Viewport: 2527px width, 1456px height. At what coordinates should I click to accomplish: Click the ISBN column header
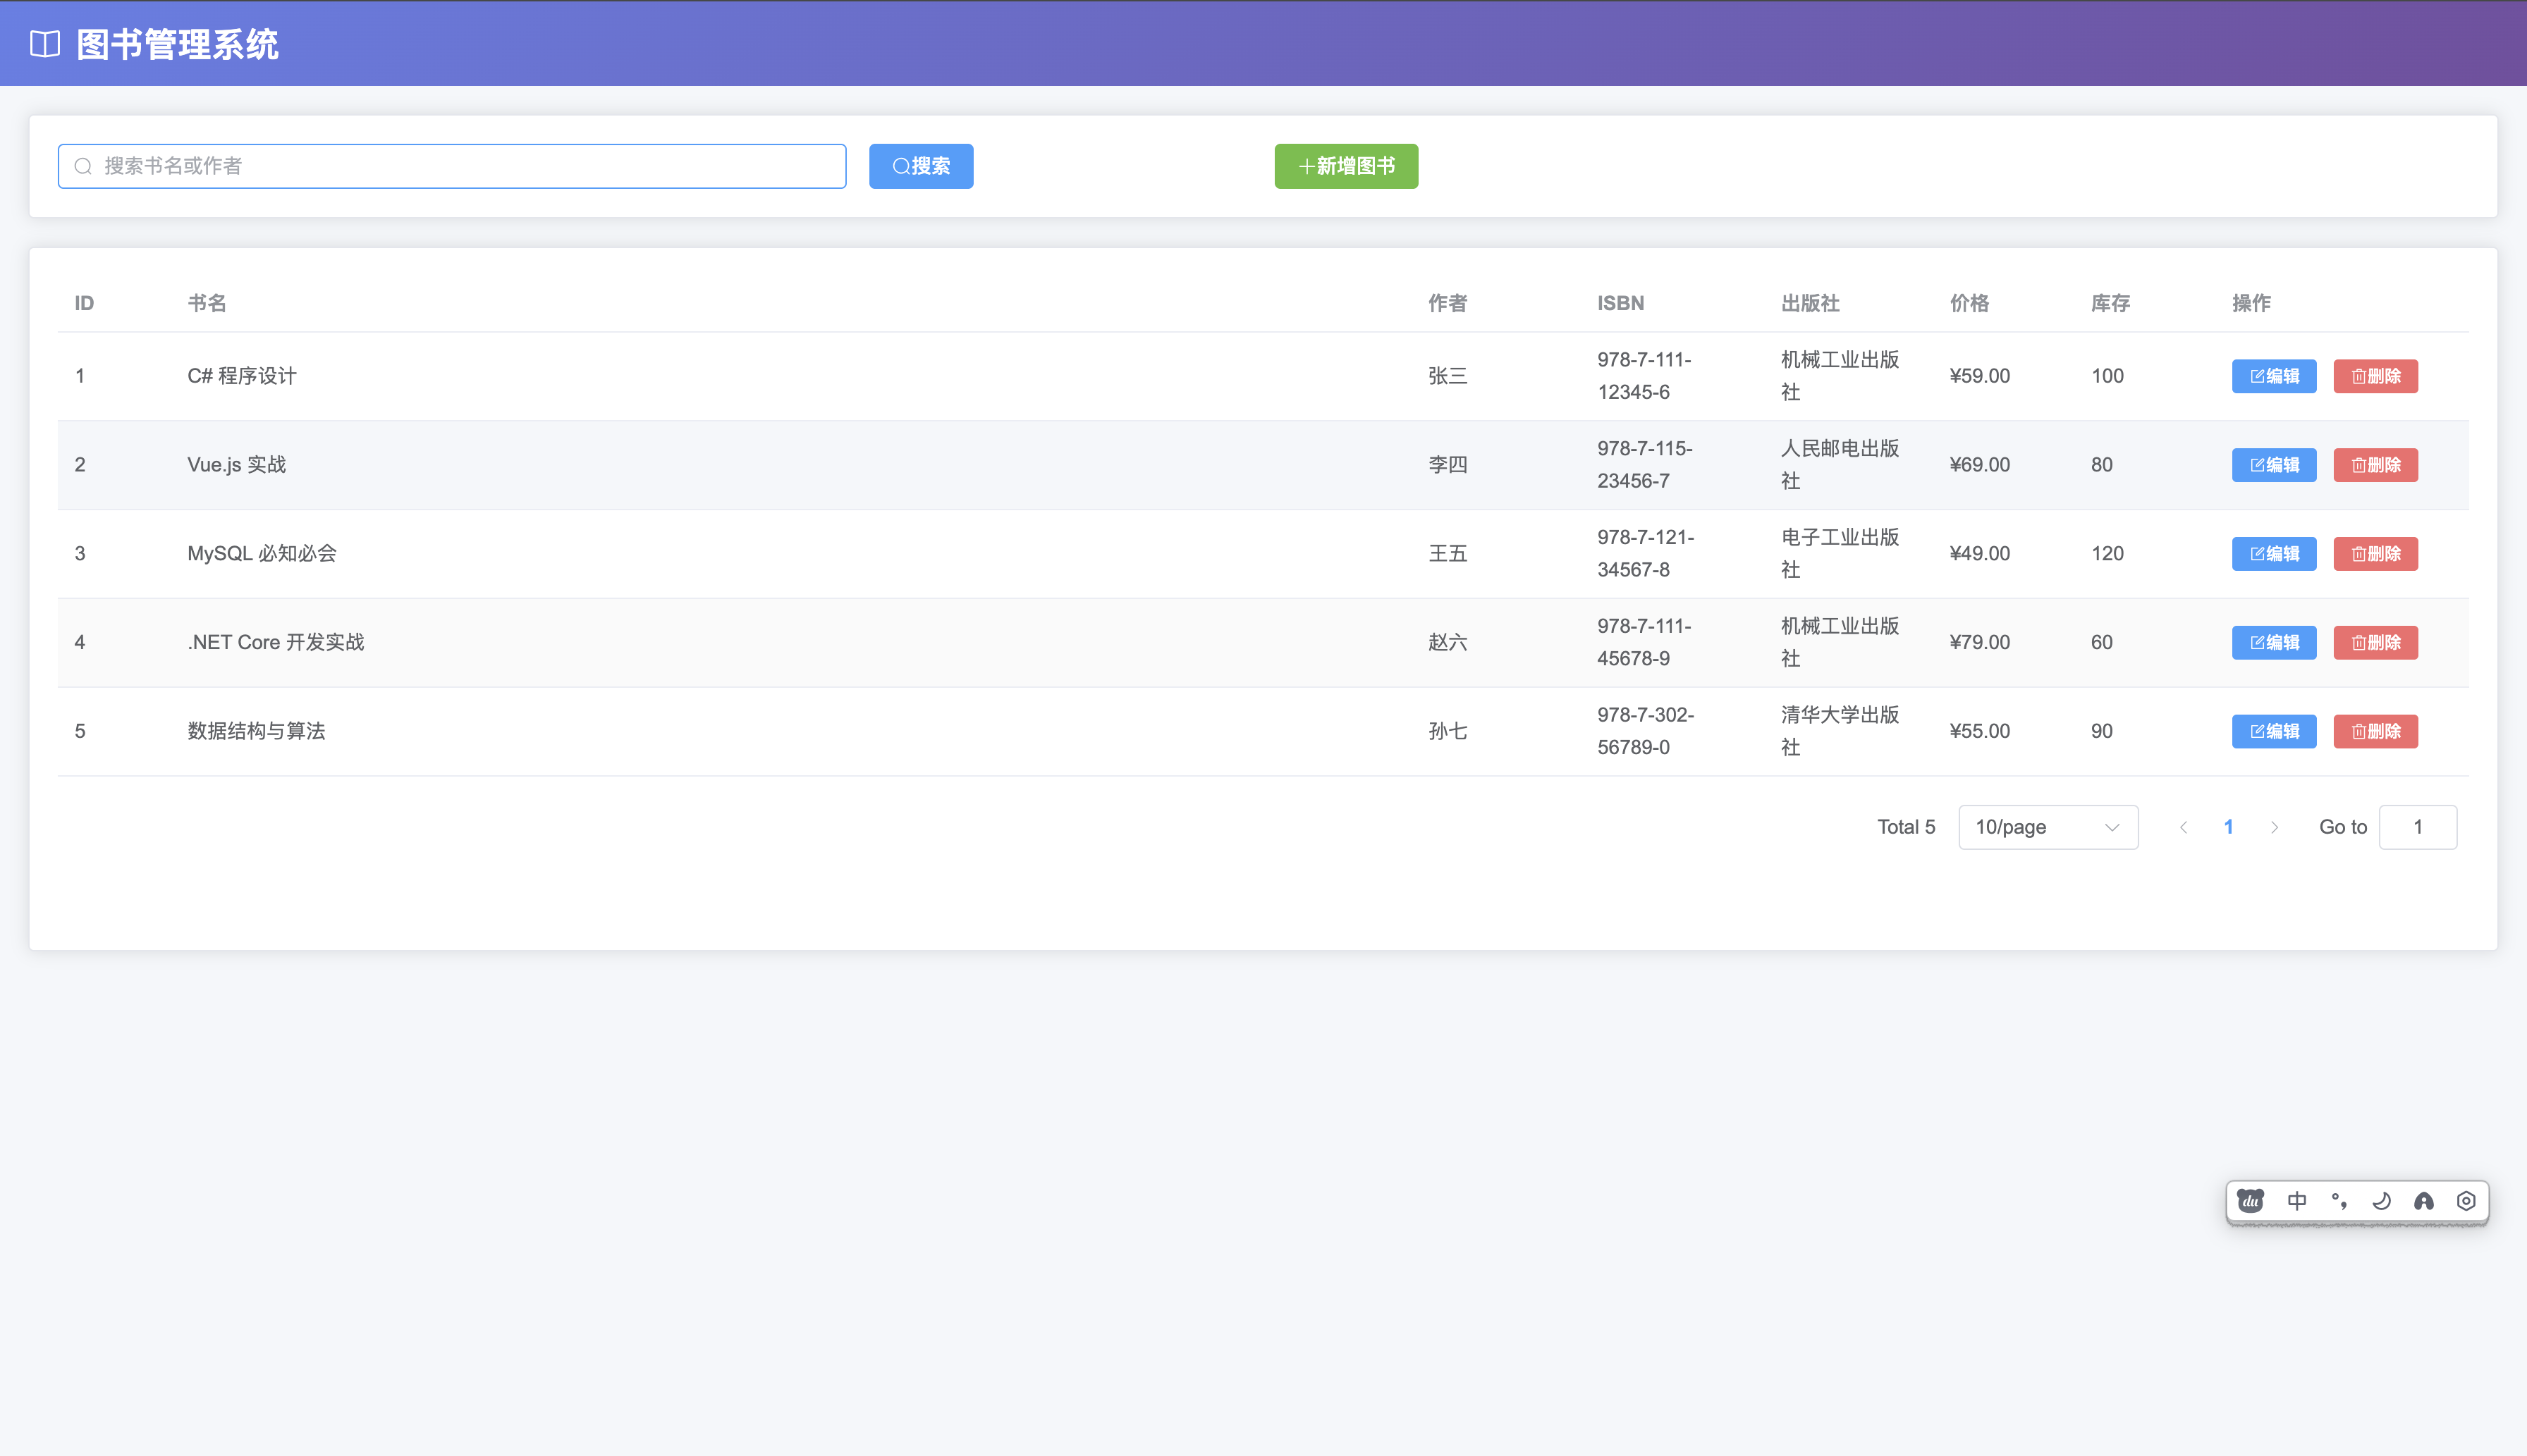pyautogui.click(x=1620, y=303)
